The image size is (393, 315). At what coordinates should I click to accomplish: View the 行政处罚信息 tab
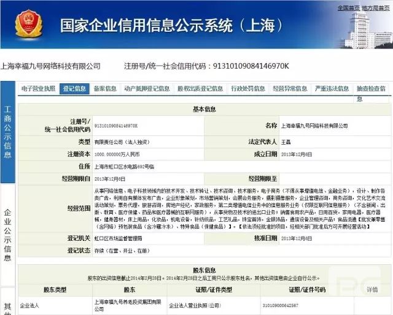point(248,89)
